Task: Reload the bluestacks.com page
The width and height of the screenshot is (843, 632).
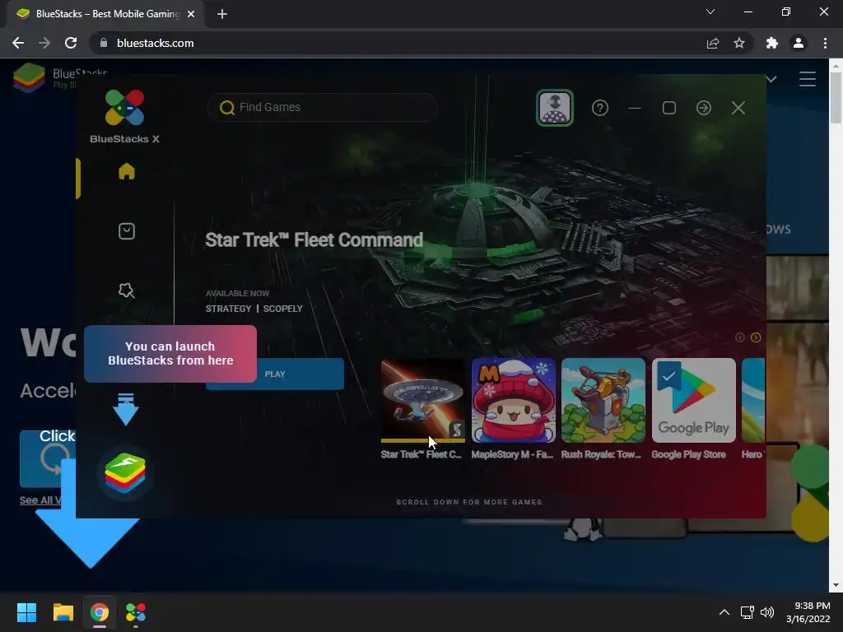Action: coord(71,43)
